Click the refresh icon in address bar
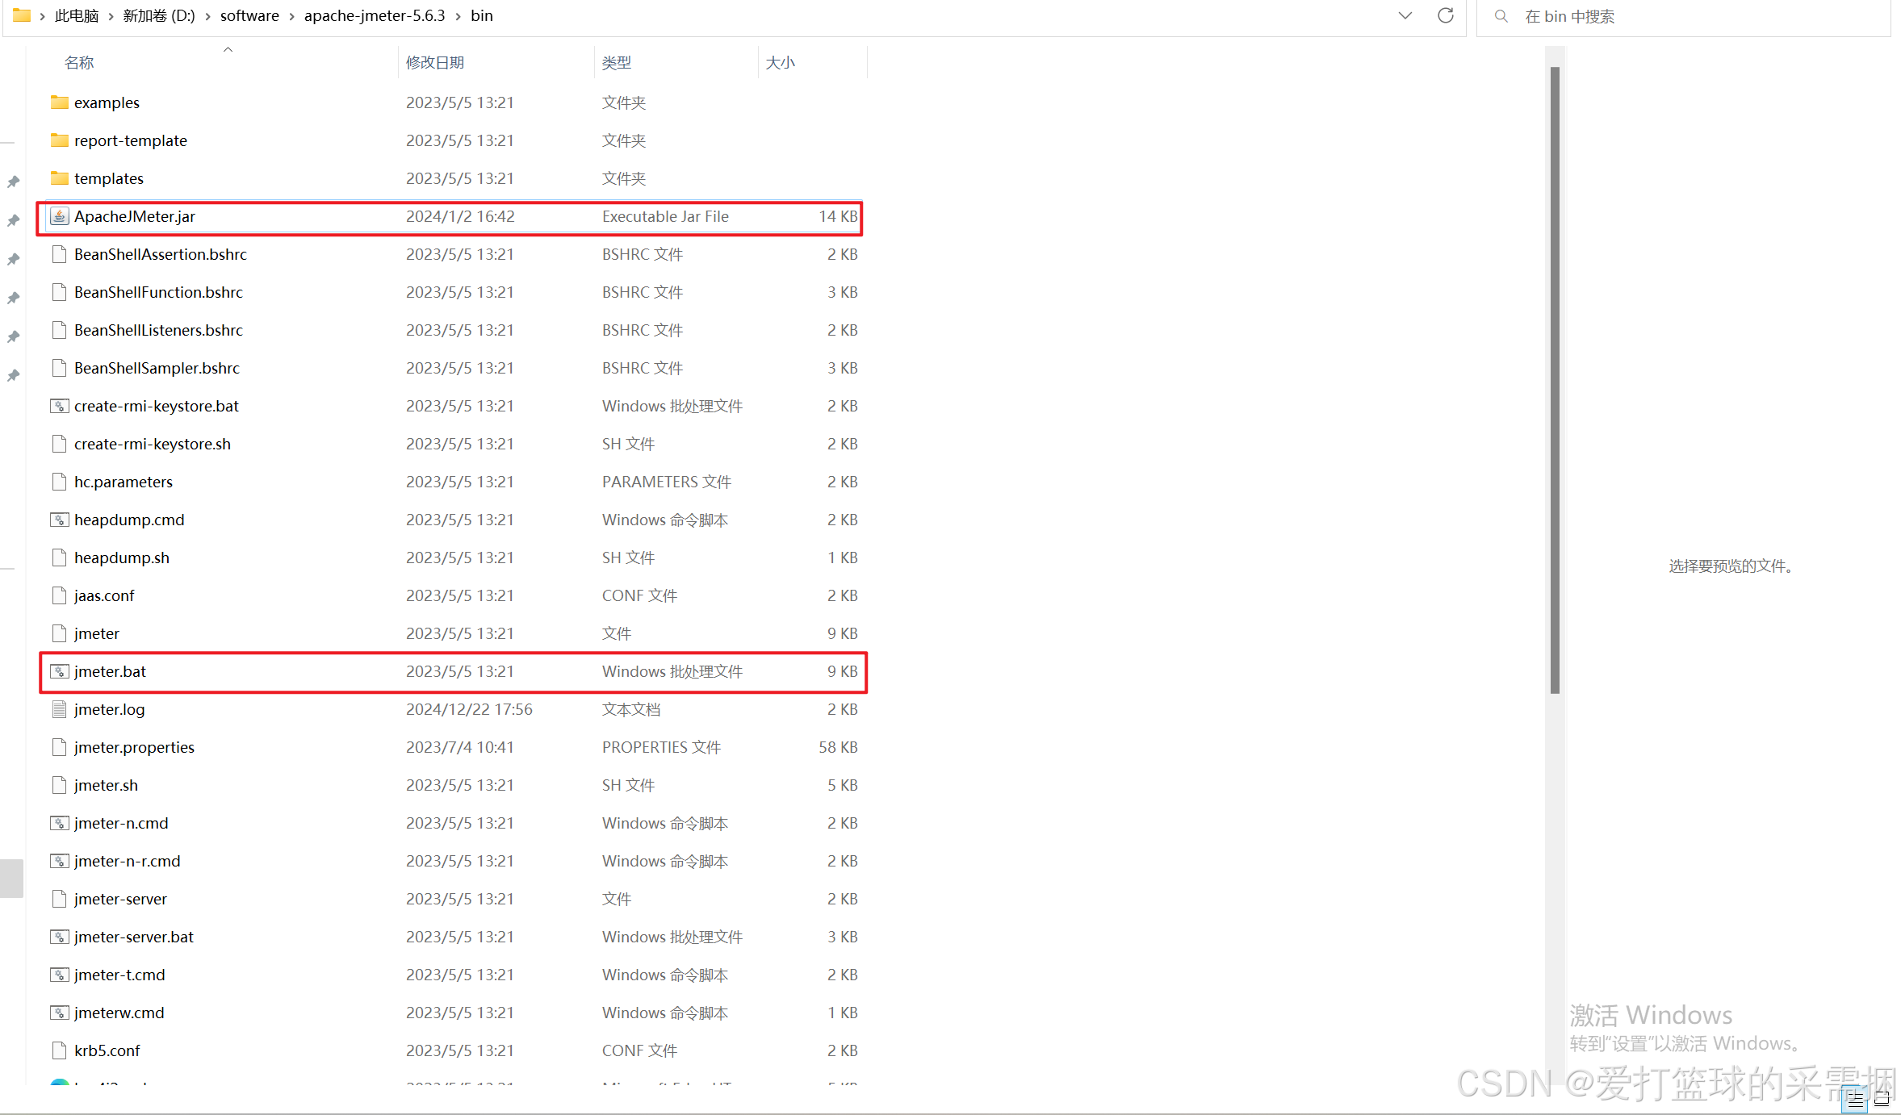Image resolution: width=1901 pixels, height=1115 pixels. point(1445,15)
